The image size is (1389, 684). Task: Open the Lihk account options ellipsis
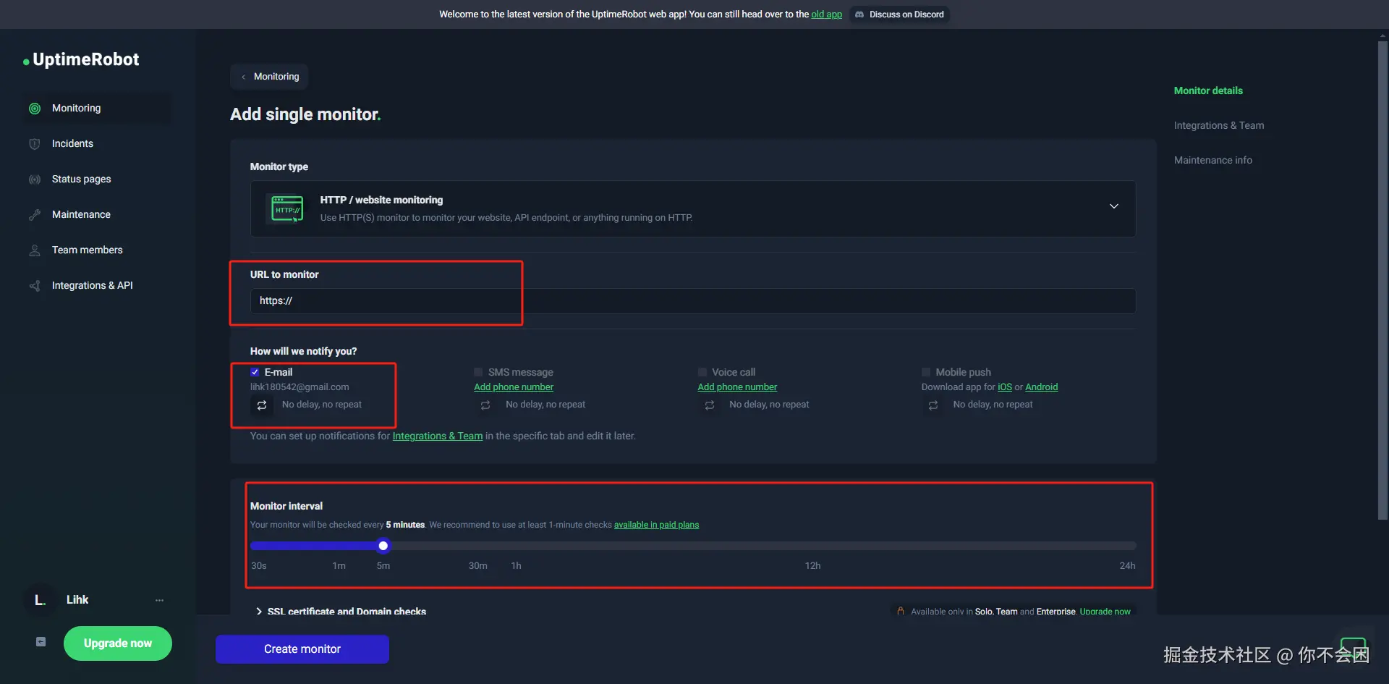coord(159,600)
